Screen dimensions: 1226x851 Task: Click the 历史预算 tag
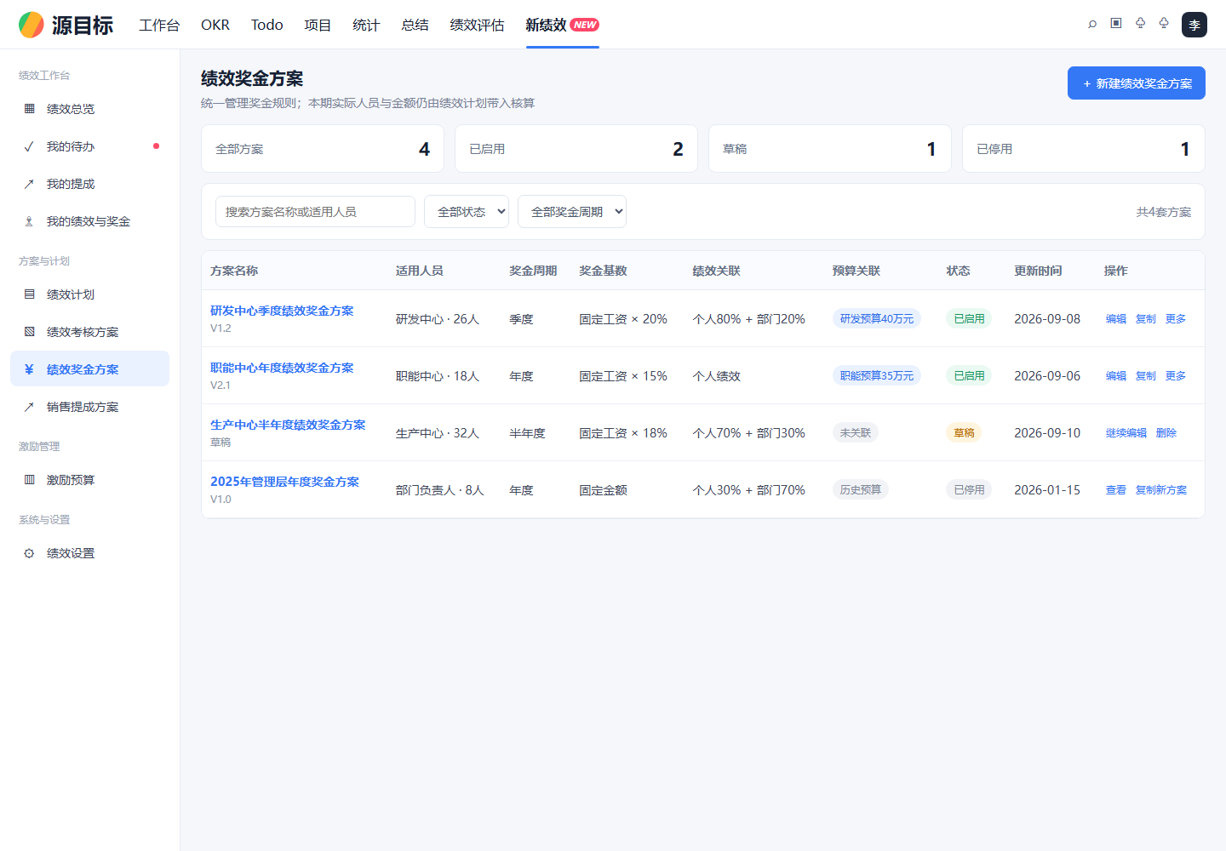(x=861, y=490)
